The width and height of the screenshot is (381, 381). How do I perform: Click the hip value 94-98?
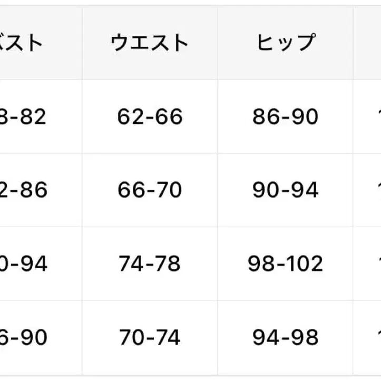pyautogui.click(x=285, y=337)
